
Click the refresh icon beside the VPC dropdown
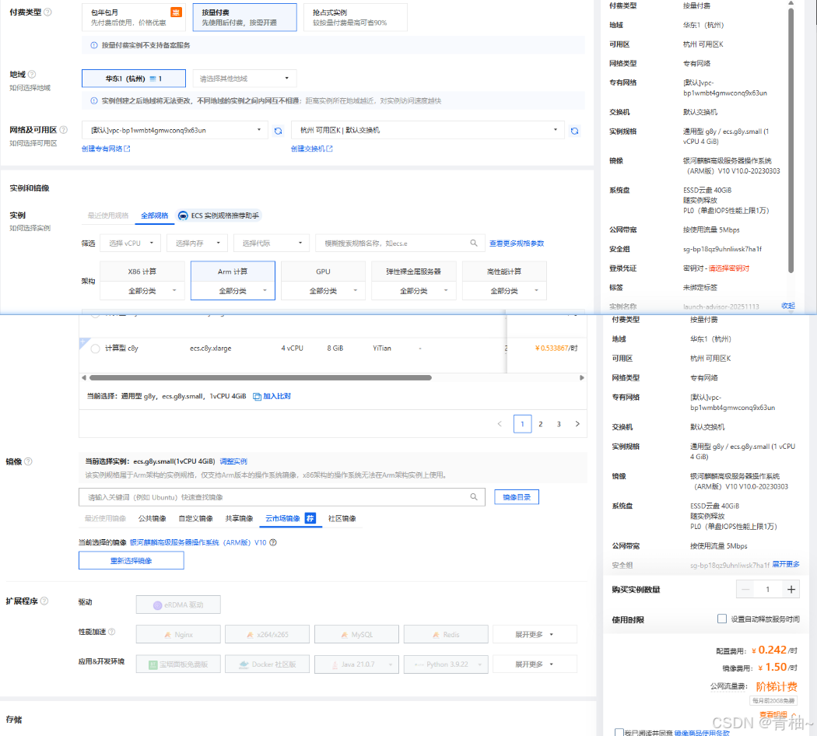click(278, 131)
